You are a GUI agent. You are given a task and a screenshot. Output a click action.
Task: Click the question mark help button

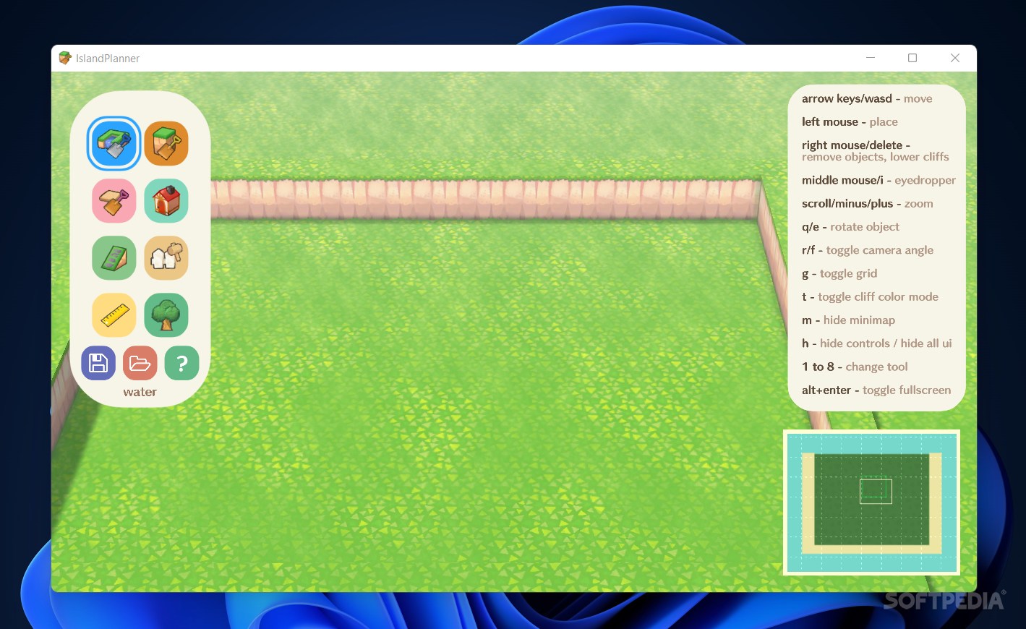point(182,363)
